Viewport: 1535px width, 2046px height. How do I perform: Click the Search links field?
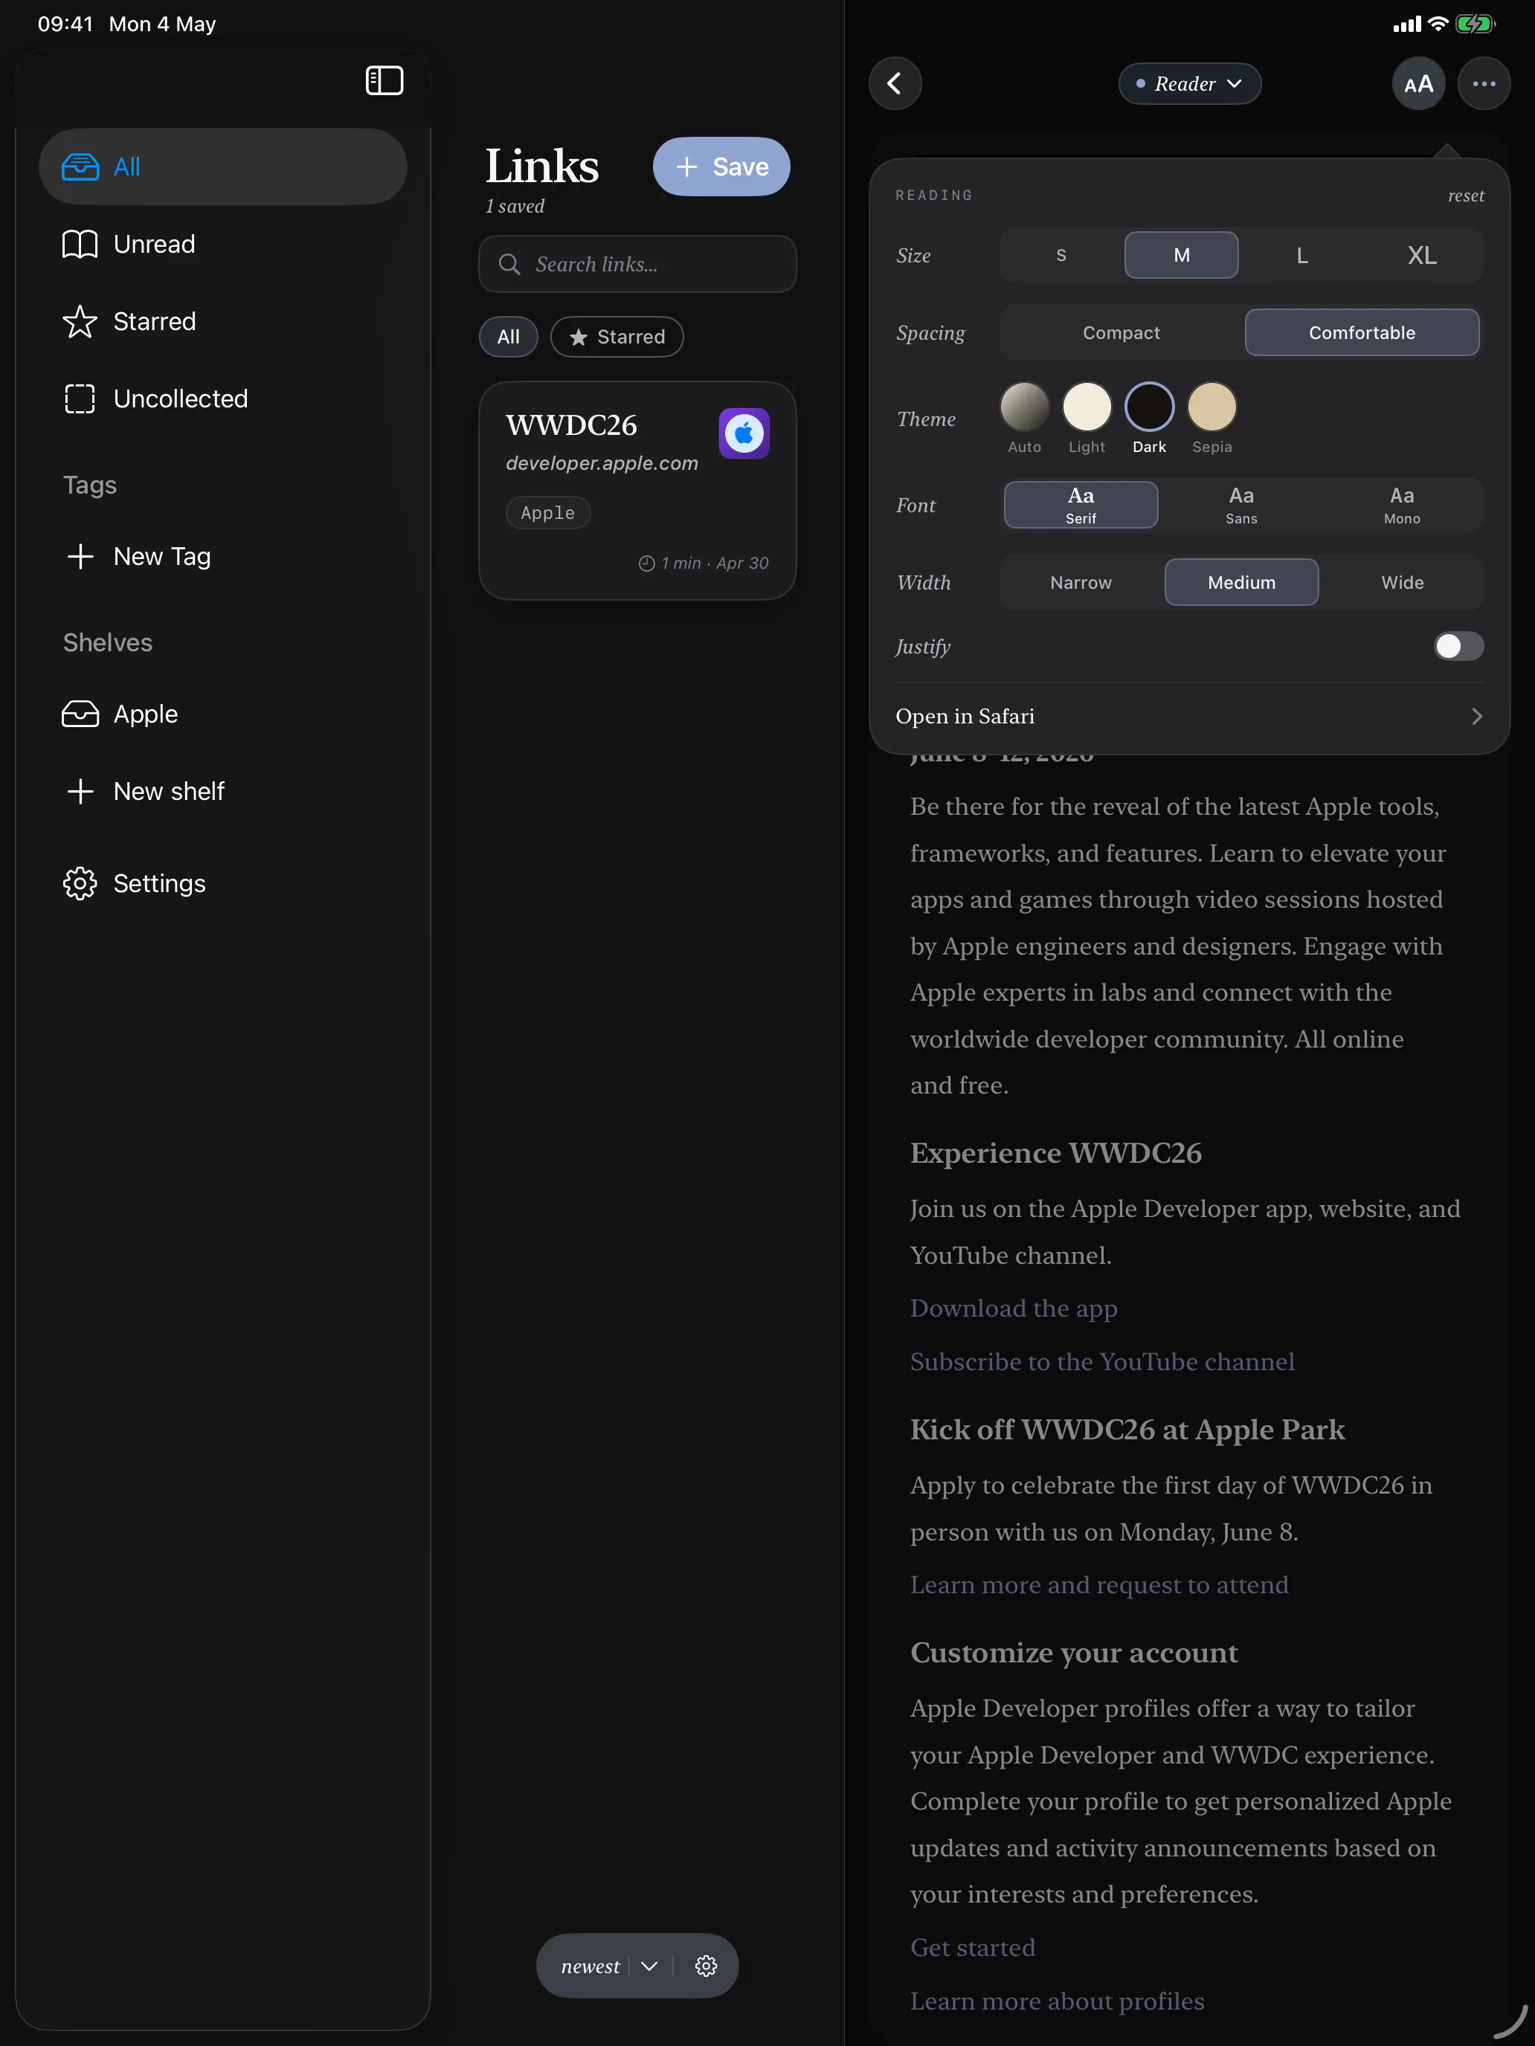637,265
